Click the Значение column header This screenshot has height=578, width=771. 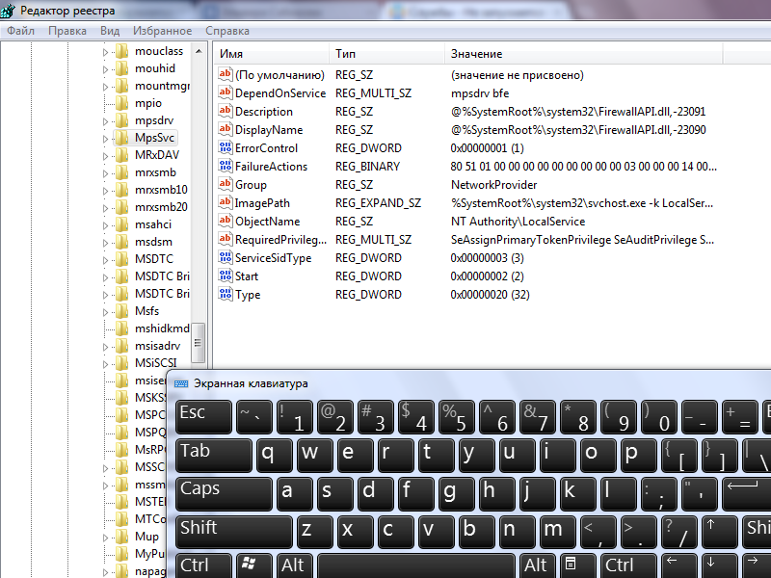(476, 54)
